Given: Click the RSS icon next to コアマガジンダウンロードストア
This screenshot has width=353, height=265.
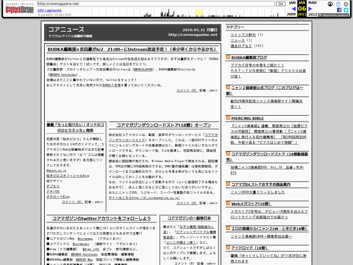Looking at the screenshot, I should 228,153.
